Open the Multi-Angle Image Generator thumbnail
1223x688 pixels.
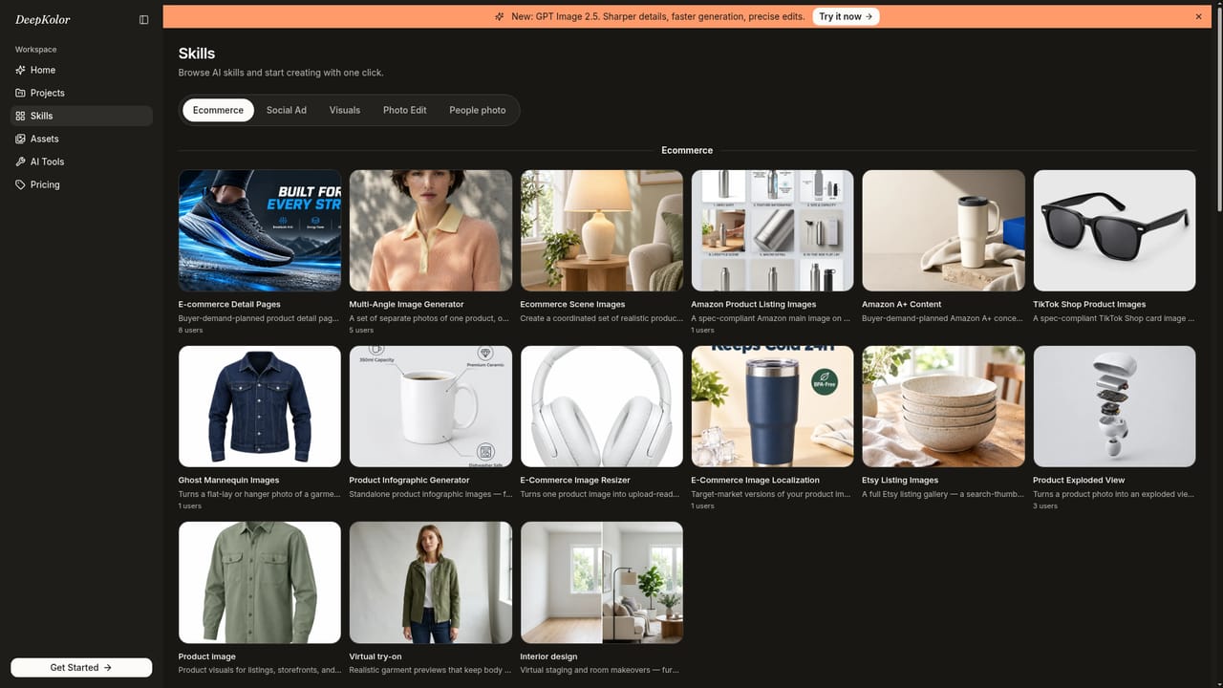[x=431, y=230]
